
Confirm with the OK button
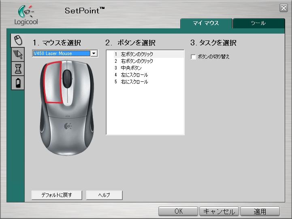pyautogui.click(x=178, y=211)
